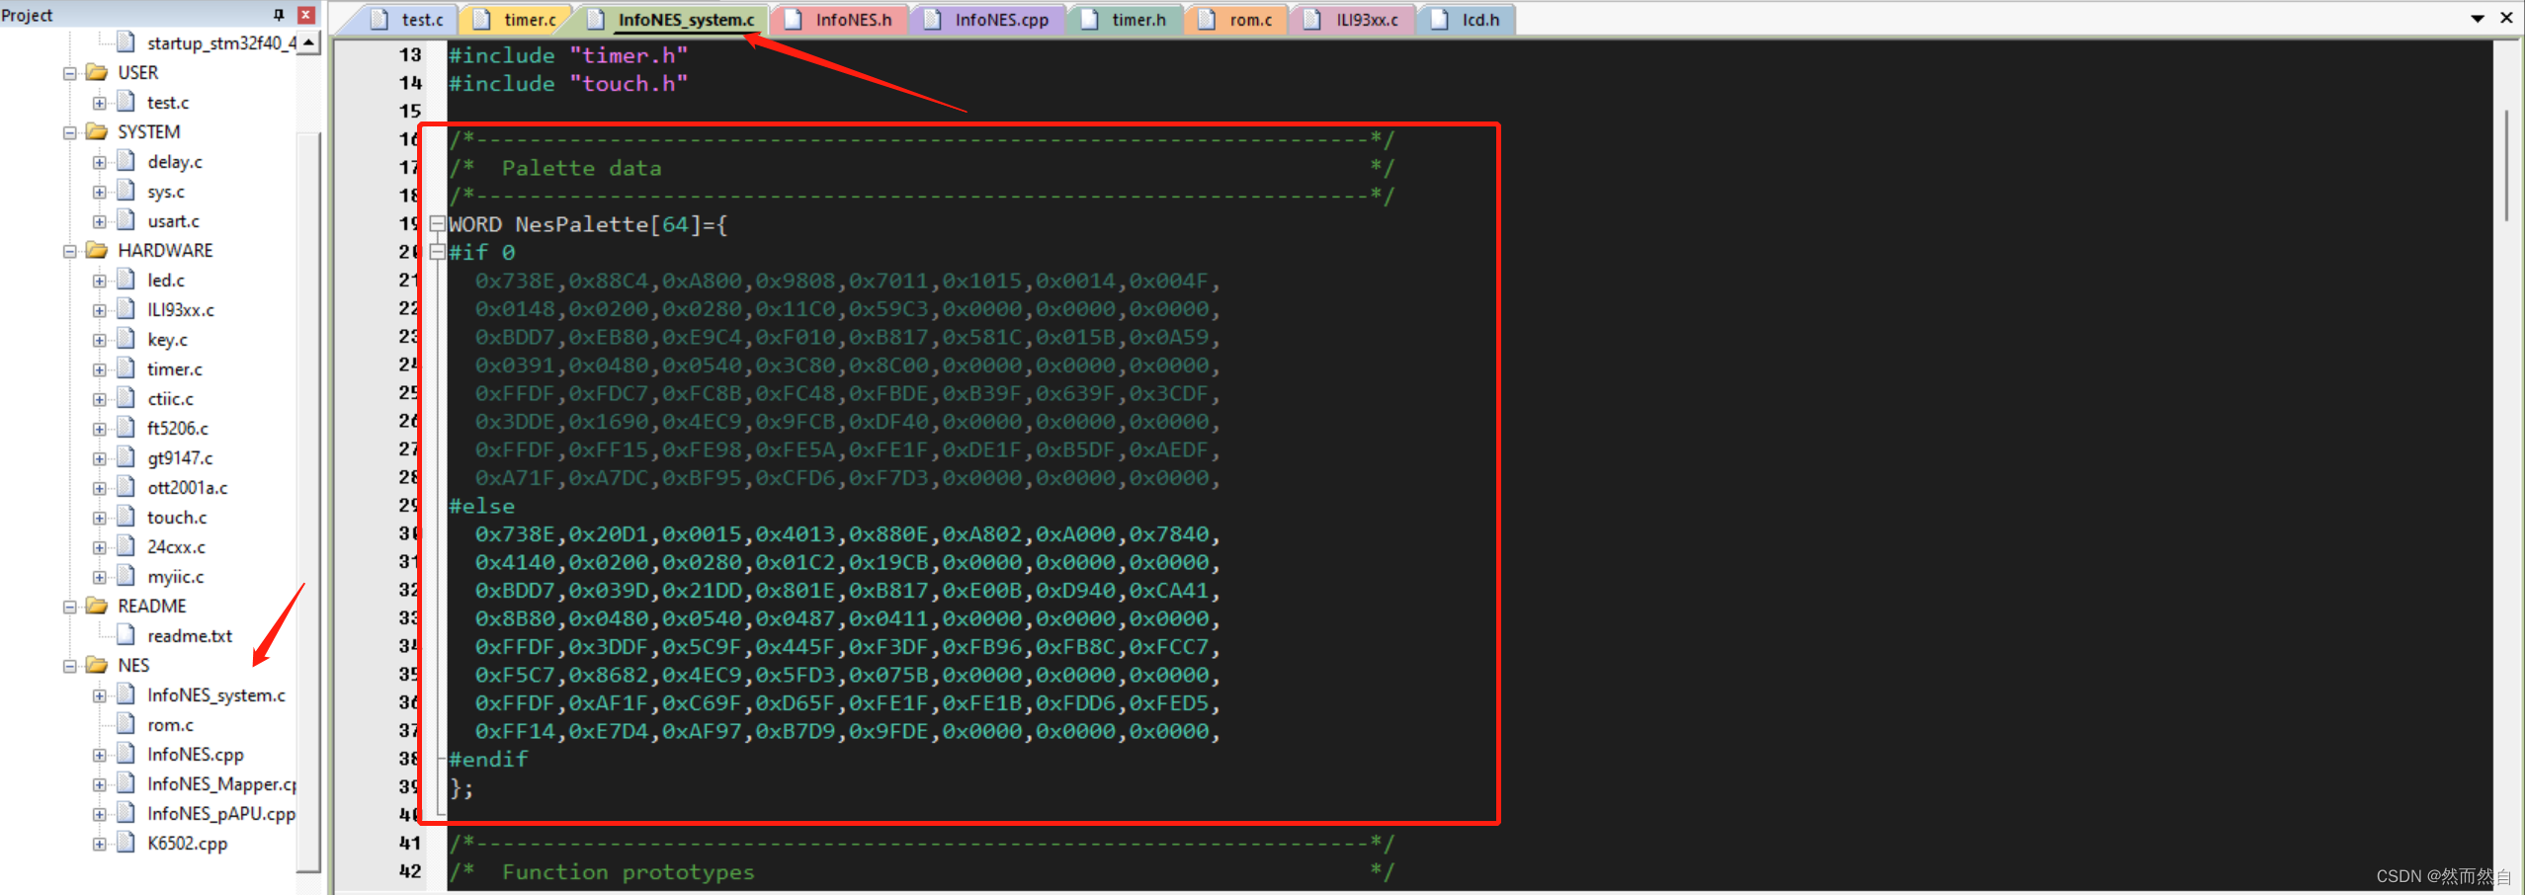This screenshot has height=895, width=2525.
Task: Select led.c in the project tree
Action: (x=166, y=281)
